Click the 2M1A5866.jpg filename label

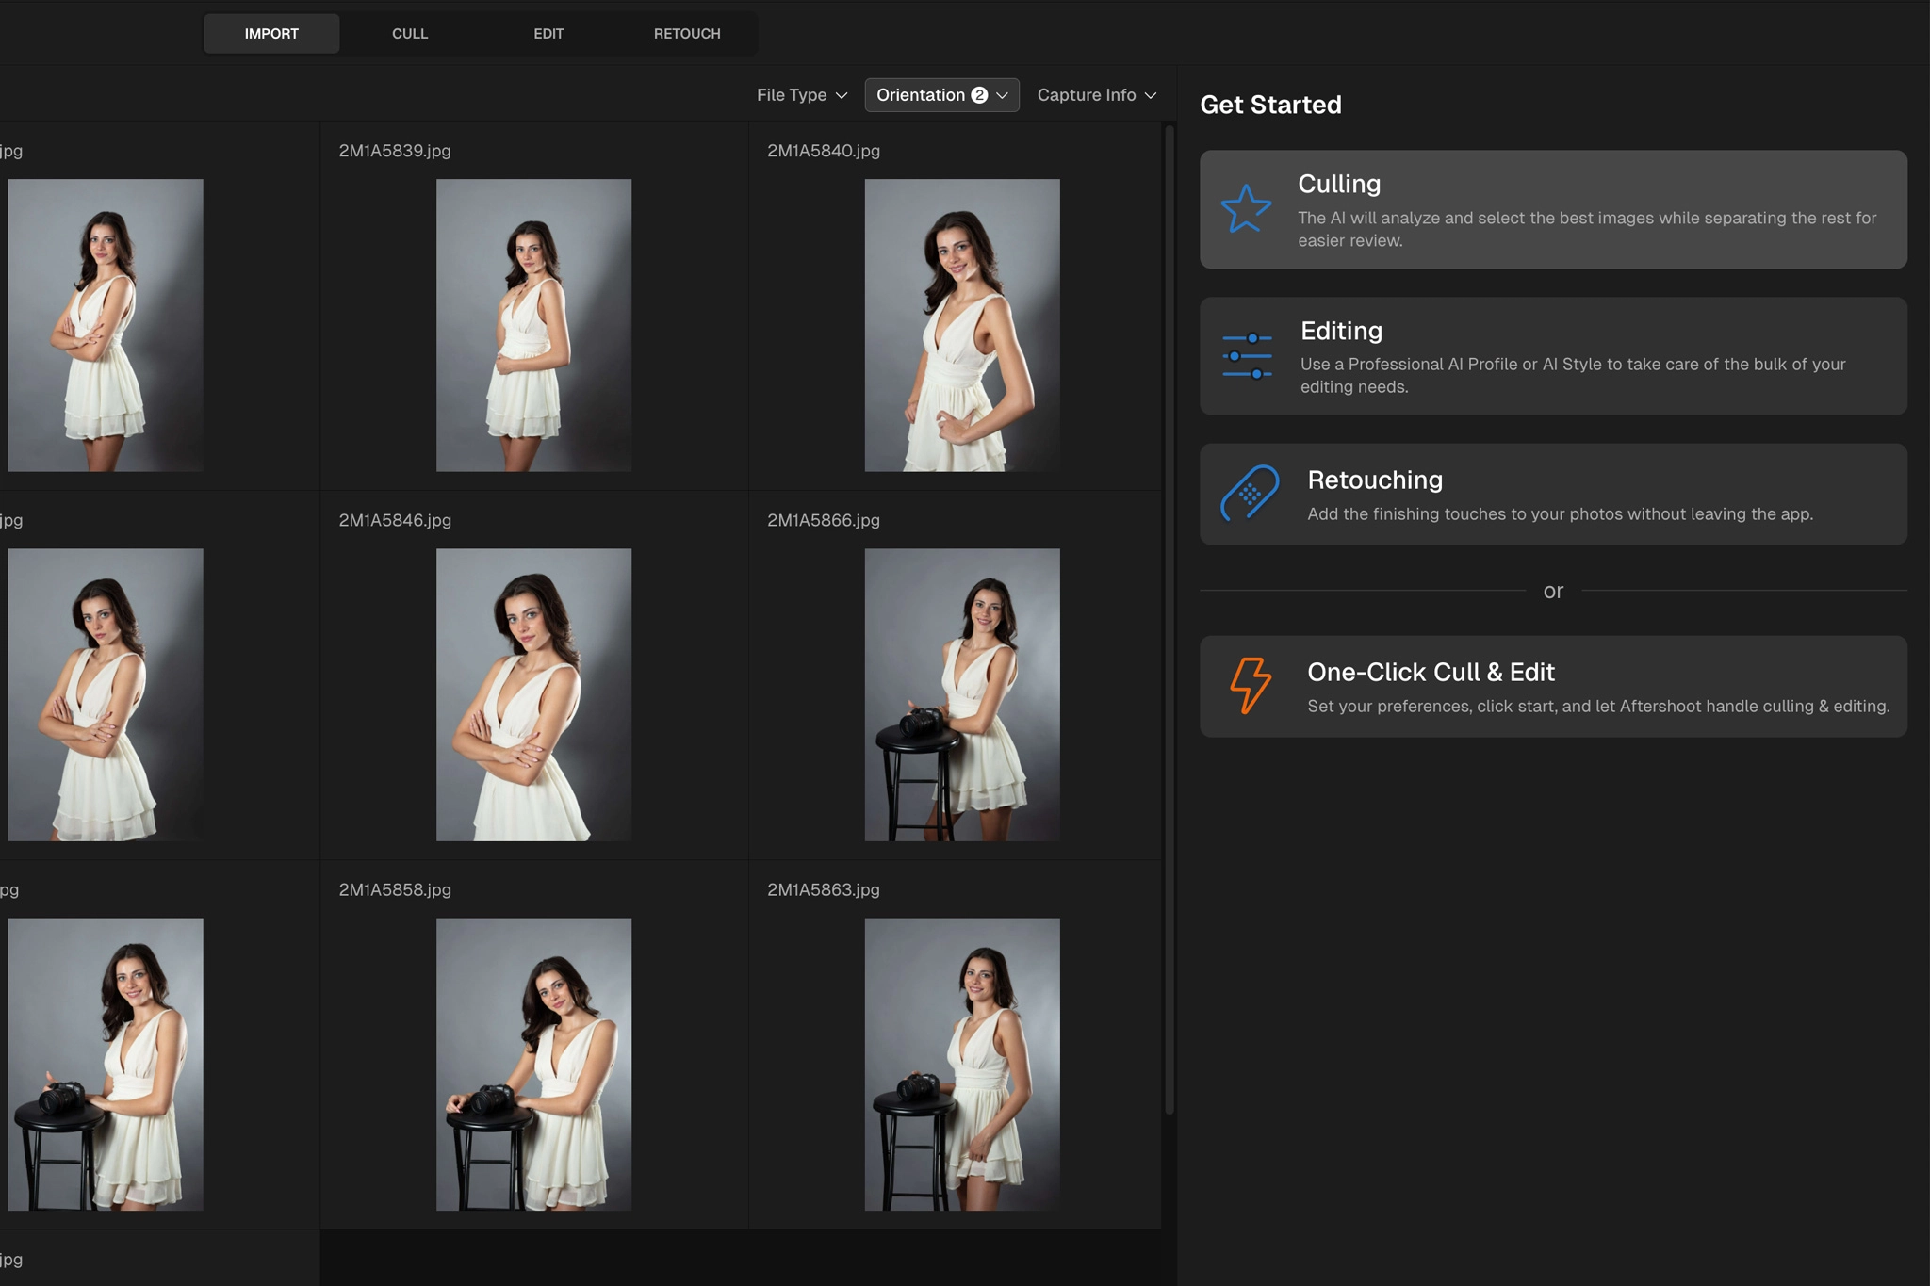click(824, 520)
